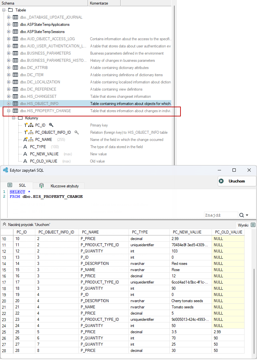Screen dimensions: 257x362
Task: Click the dbo.DIC_ATTRIB table icon
Action: [x=15, y=68]
